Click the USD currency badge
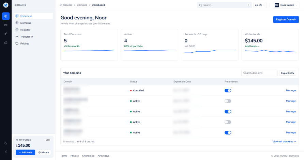Viewport: 304px width, 160px height. 48,140
